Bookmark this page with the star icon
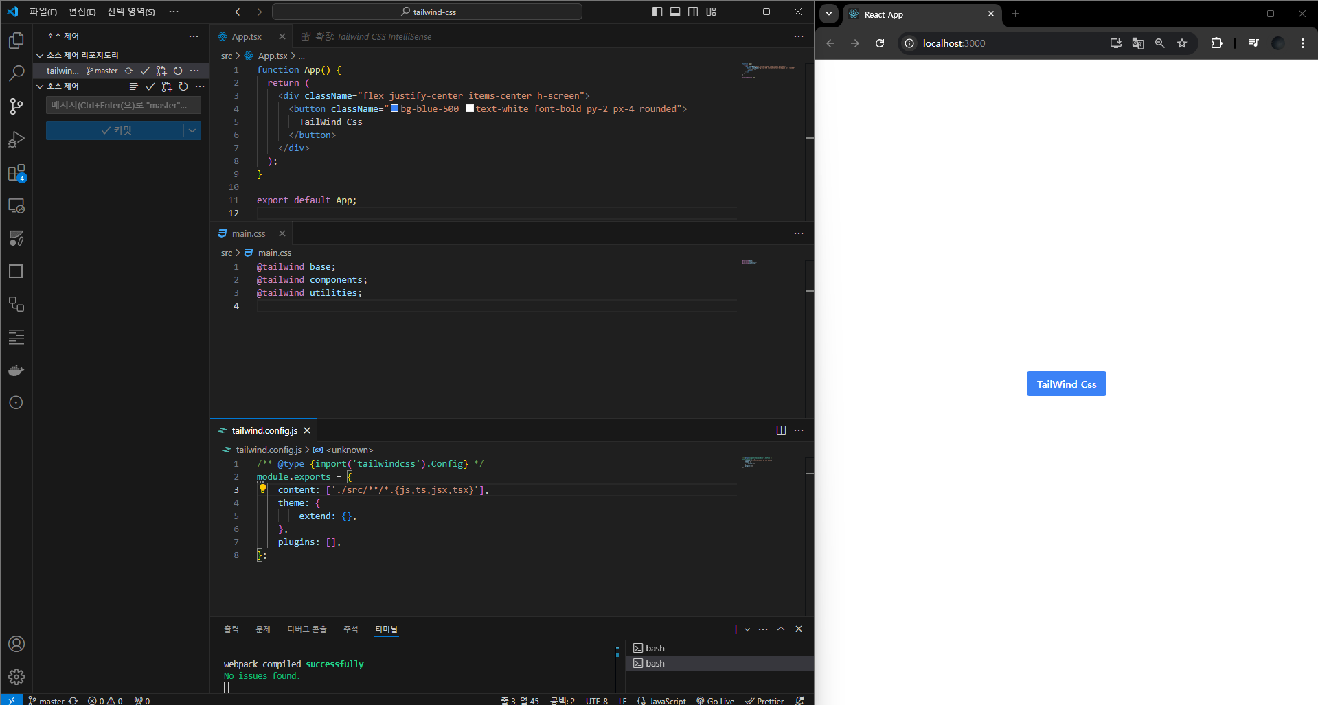Screen dimensions: 1318x705 coord(1182,43)
